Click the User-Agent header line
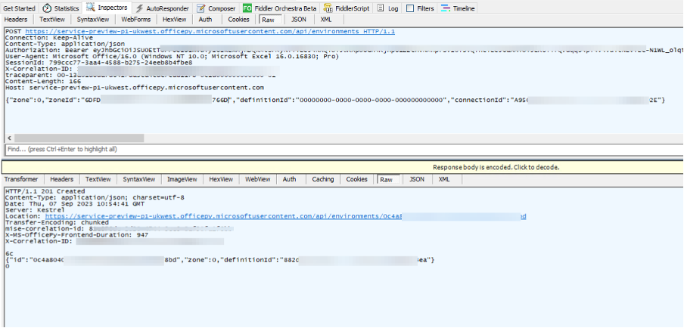This screenshot has width=684, height=328. tap(172, 57)
